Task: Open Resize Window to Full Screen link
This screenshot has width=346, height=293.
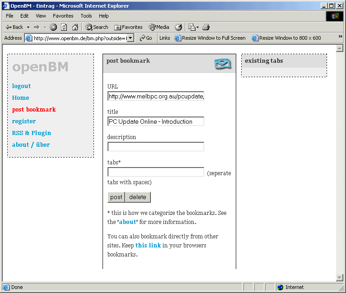Action: (x=210, y=38)
